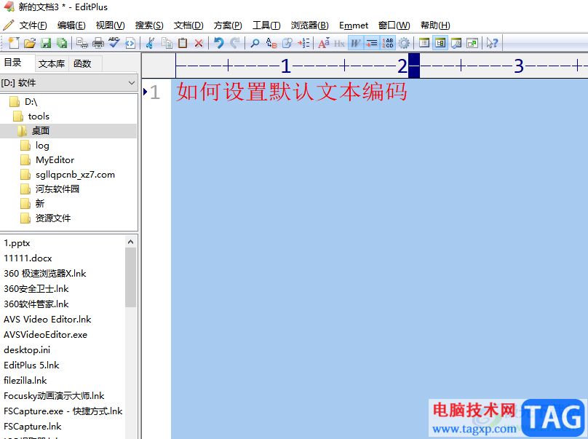
Task: Click column ruler marker 3
Action: pos(519,66)
